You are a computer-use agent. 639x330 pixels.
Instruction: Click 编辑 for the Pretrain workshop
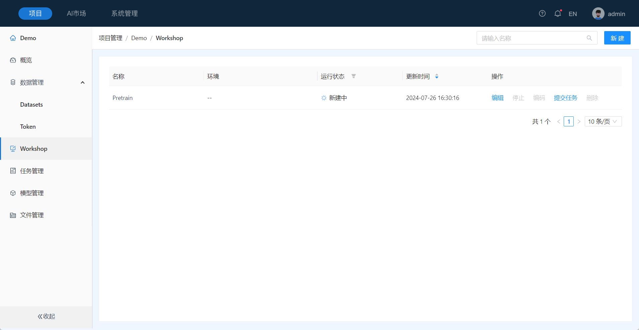click(497, 98)
